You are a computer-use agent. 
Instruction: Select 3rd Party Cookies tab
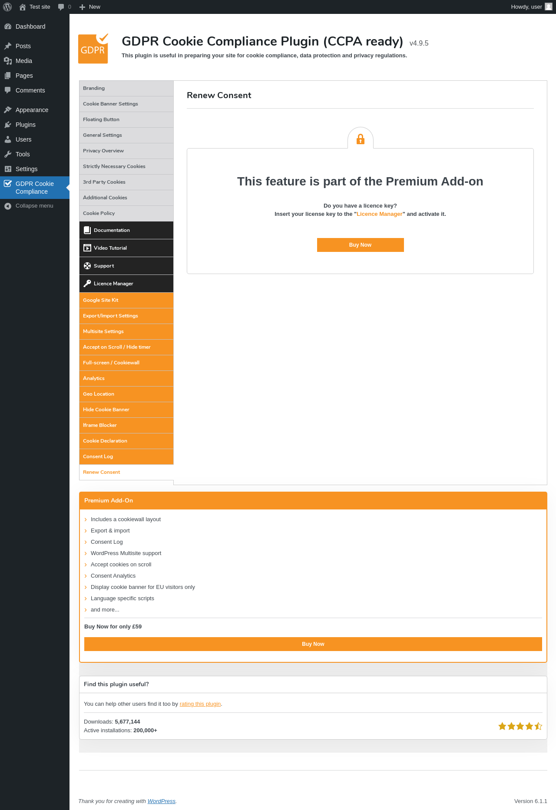coord(126,182)
